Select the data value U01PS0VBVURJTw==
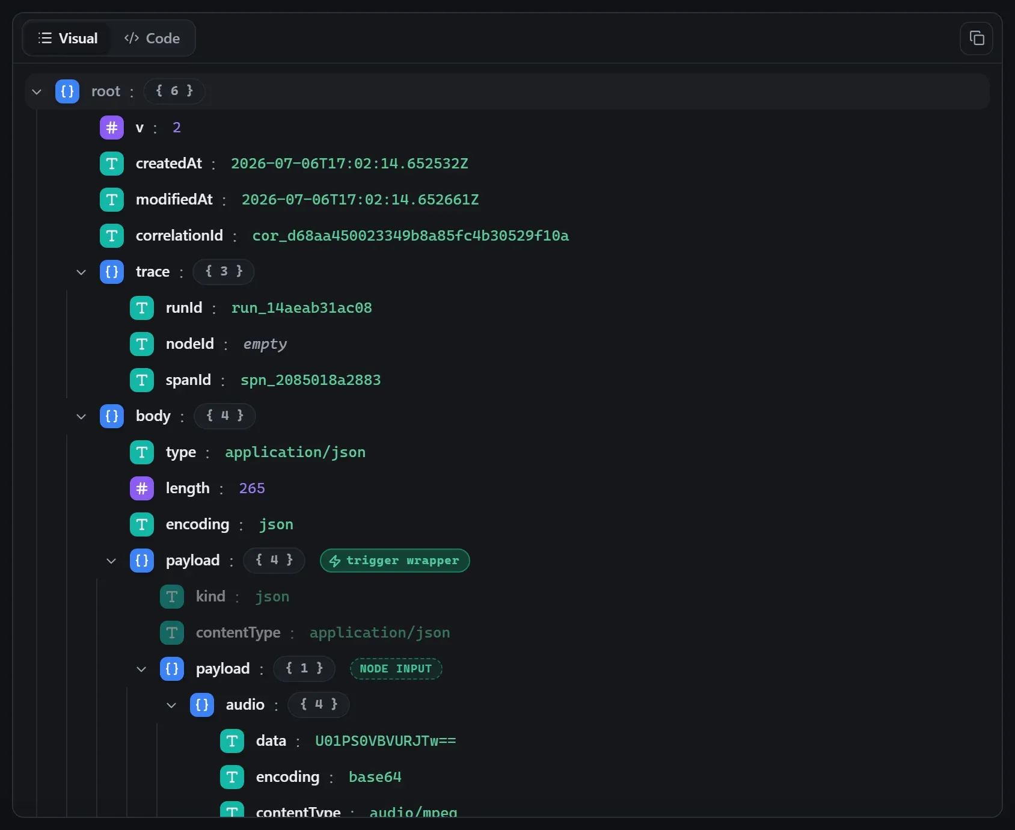This screenshot has width=1015, height=830. point(385,741)
